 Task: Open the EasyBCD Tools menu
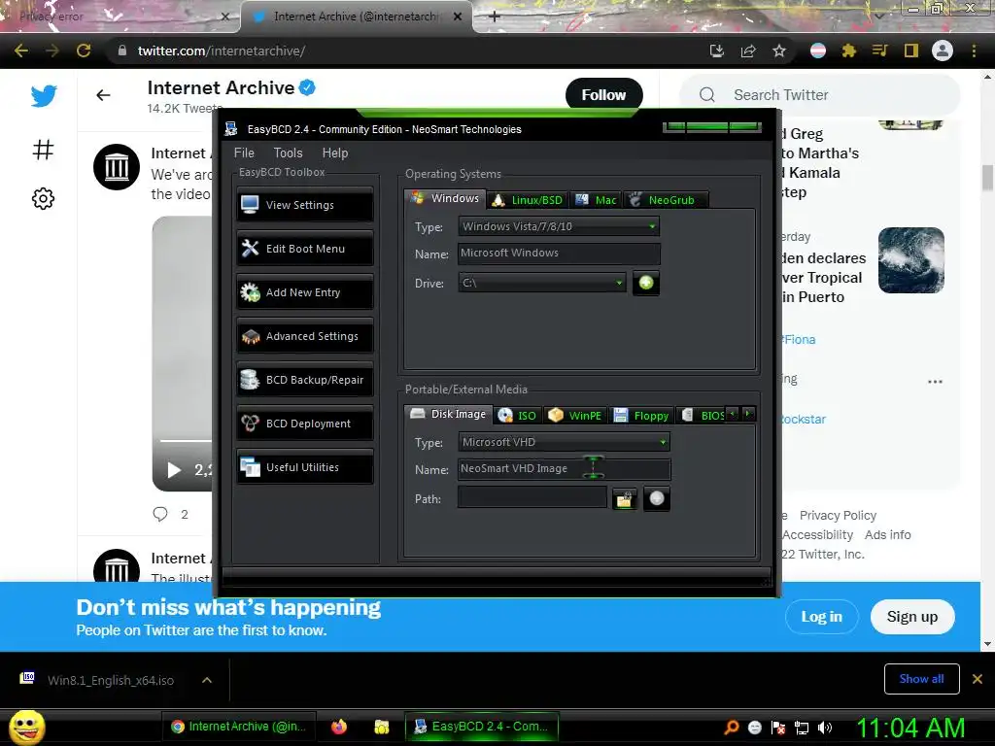click(x=288, y=153)
